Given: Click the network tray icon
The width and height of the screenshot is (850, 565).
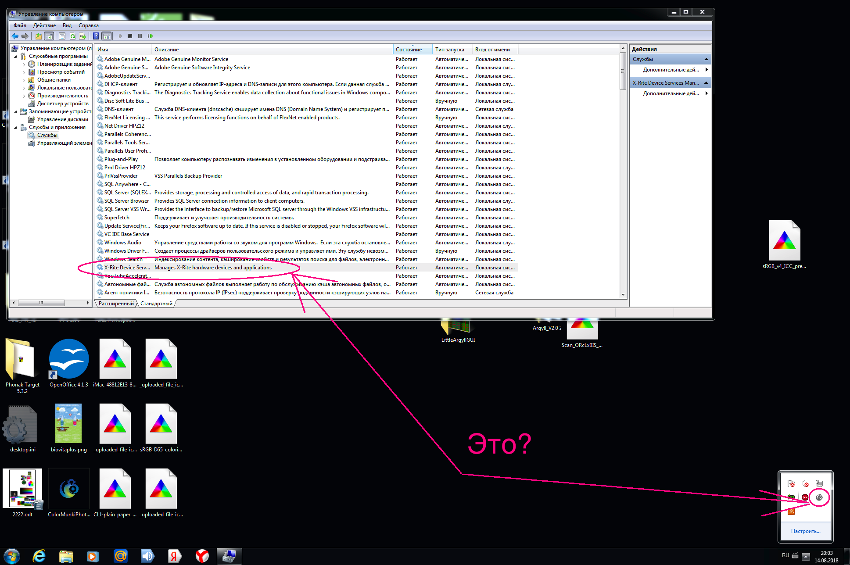Looking at the screenshot, I should [x=819, y=483].
